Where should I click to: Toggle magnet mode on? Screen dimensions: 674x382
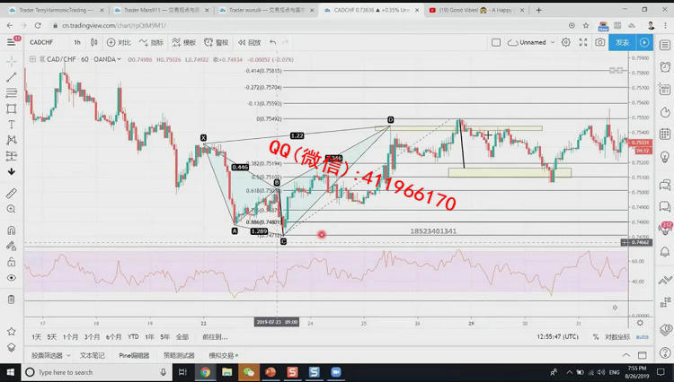[12, 230]
